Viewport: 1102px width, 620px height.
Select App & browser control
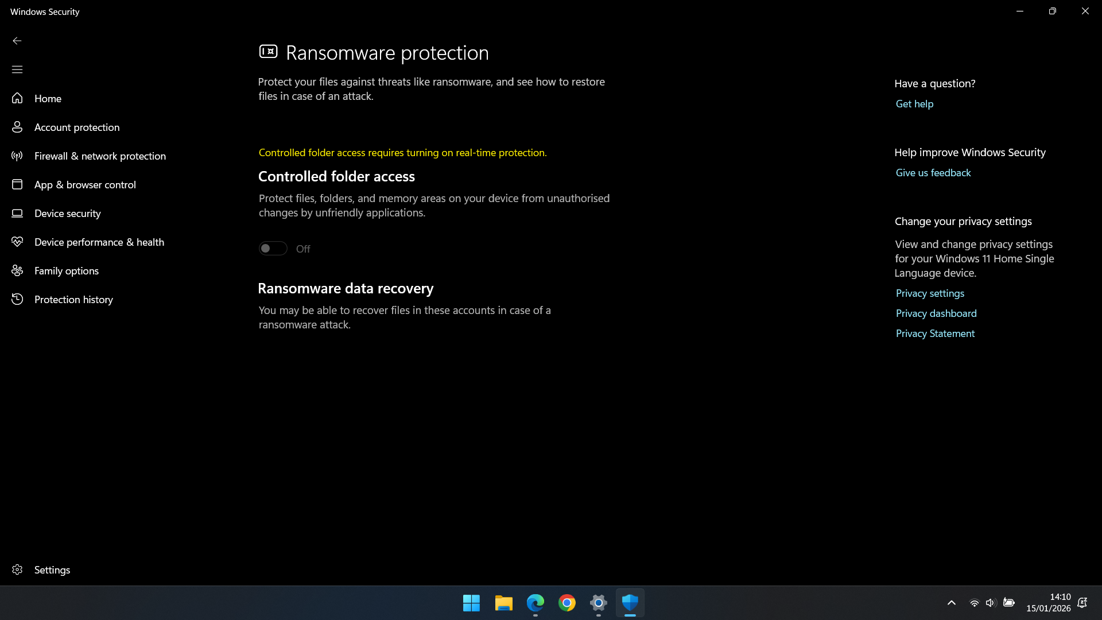85,184
